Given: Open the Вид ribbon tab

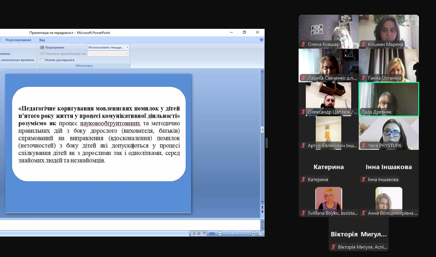Looking at the screenshot, I should click(x=42, y=40).
